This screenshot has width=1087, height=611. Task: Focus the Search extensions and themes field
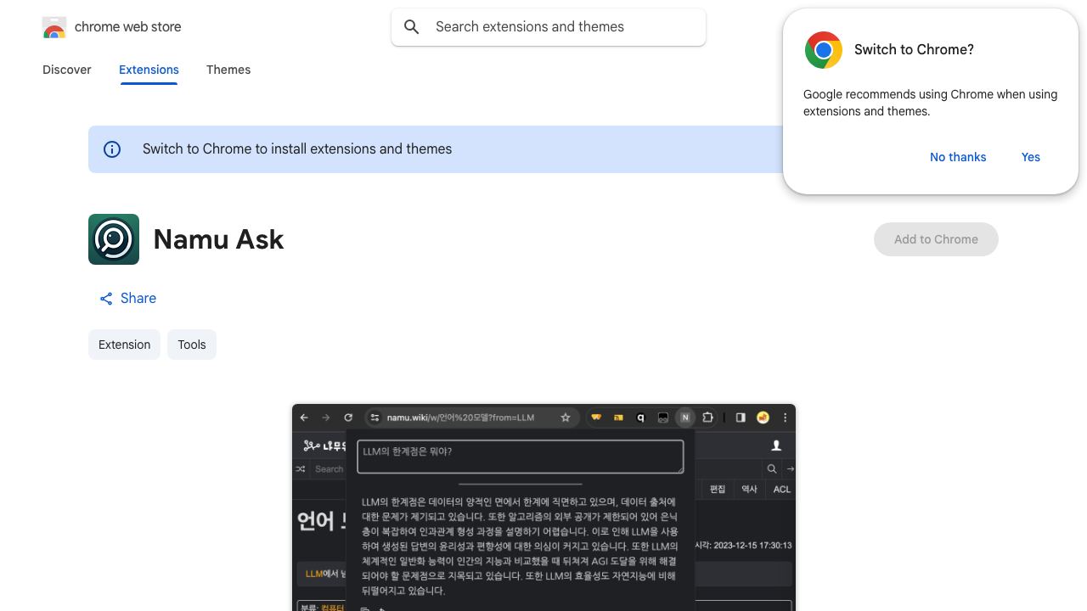pos(549,27)
